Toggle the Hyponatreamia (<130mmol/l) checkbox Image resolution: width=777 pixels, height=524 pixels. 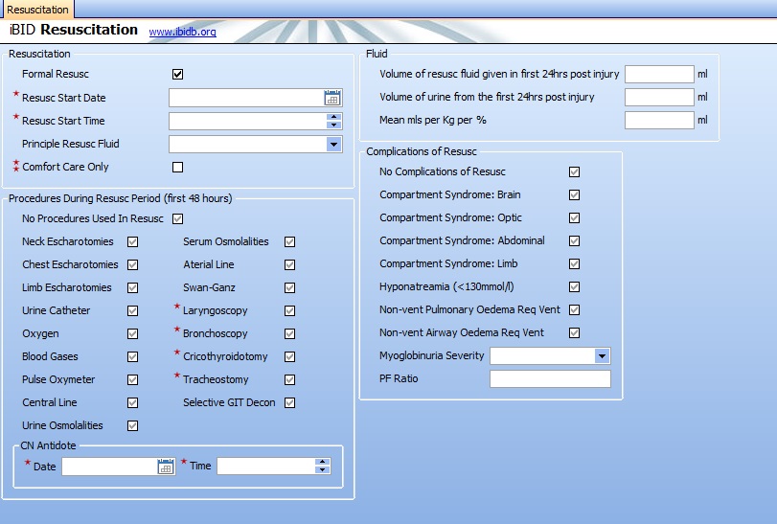coord(574,287)
